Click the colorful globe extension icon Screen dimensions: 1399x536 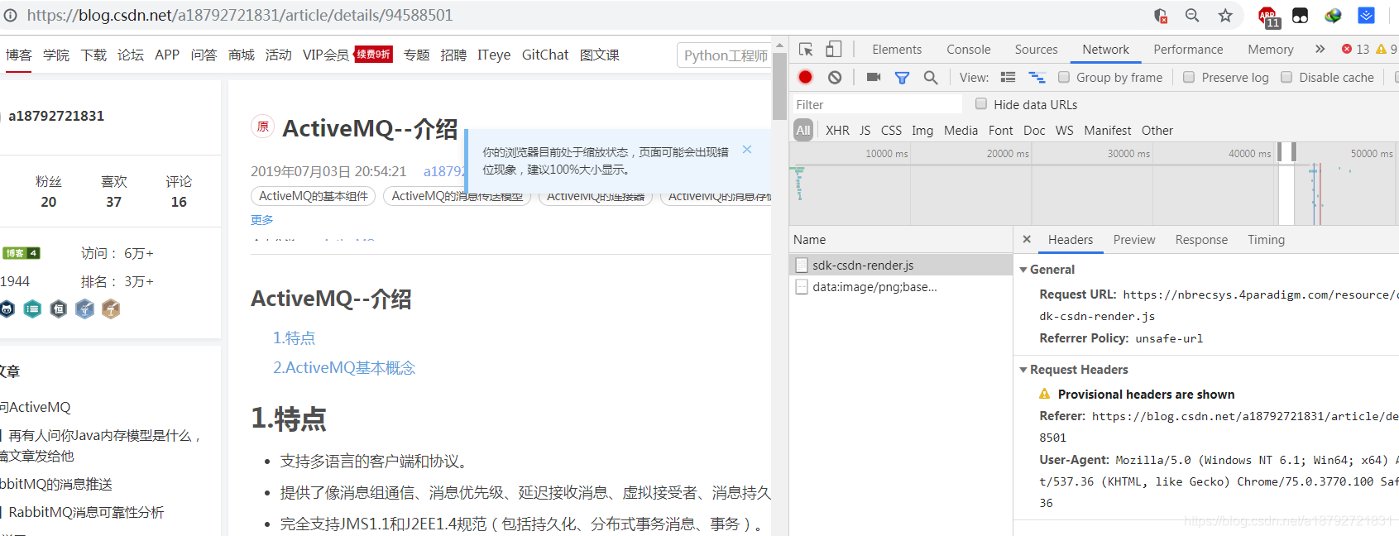coord(1333,15)
